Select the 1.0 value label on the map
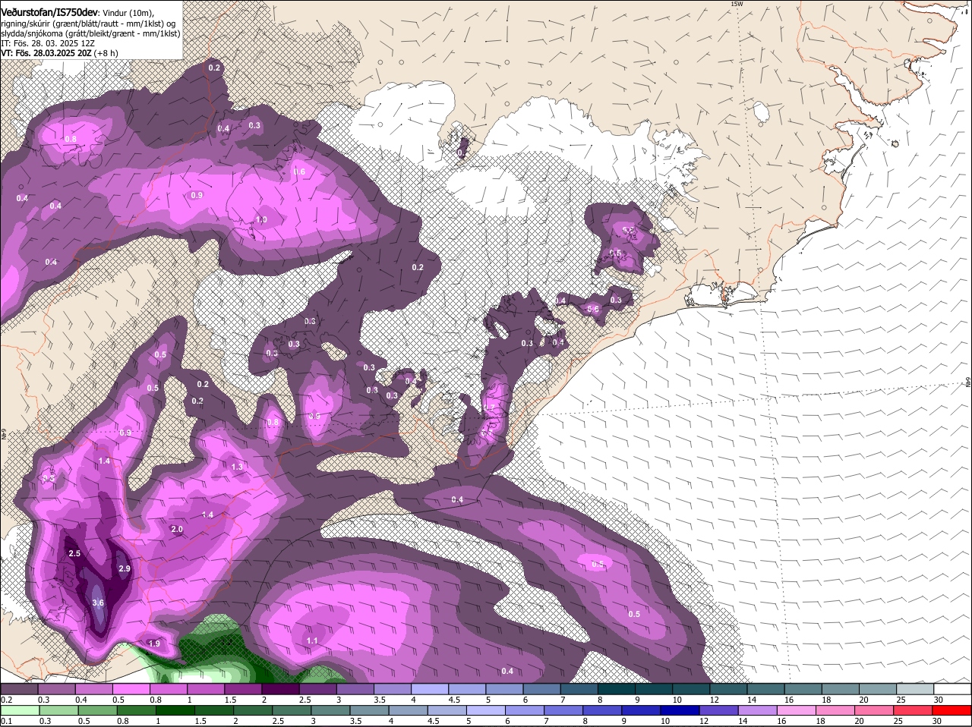Screen dimensions: 972x727 pos(261,220)
